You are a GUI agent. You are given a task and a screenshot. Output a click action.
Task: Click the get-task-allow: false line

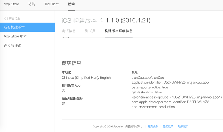(147, 92)
